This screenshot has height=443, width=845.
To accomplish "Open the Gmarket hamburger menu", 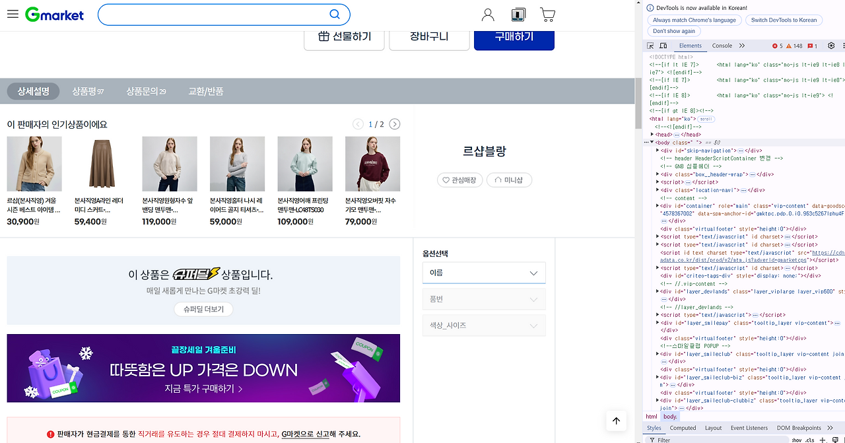I will tap(13, 15).
